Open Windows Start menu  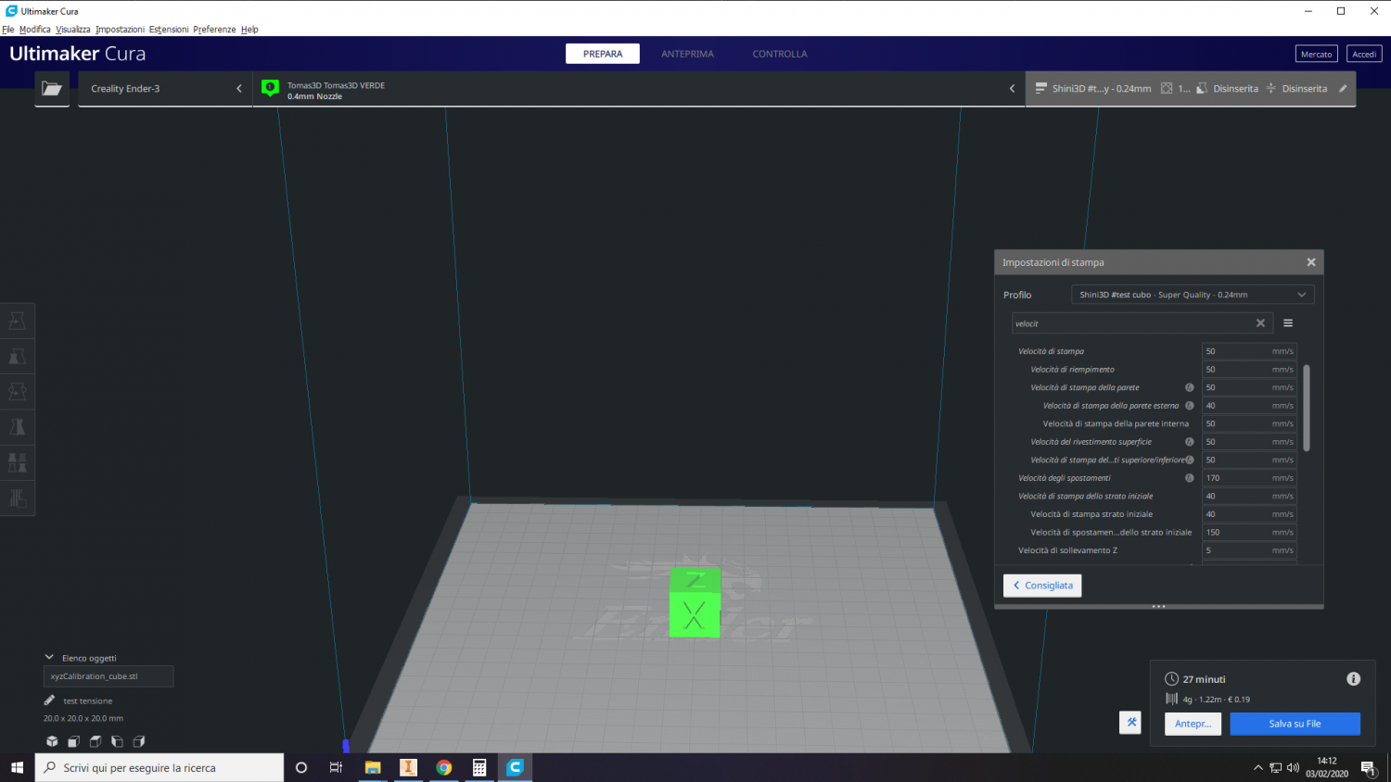(17, 767)
